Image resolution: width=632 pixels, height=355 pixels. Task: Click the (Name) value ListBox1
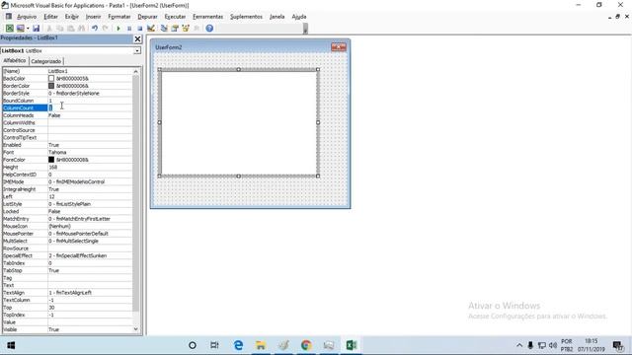coord(58,71)
